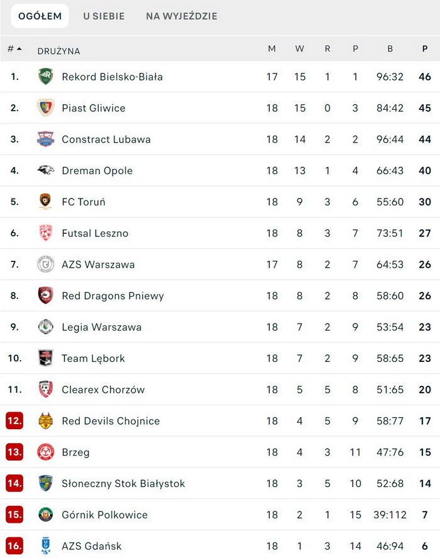Viewport: 440px width, 558px height.
Task: Click the Górnik Polkowice club crest
Action: [45, 515]
